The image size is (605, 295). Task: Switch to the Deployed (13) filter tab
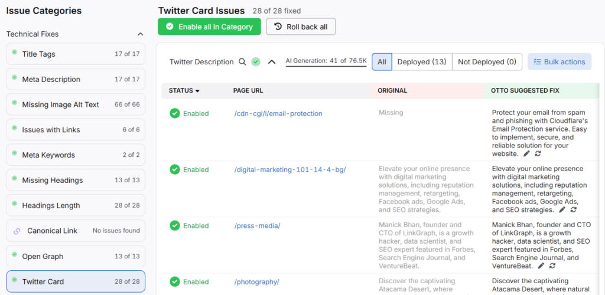coord(422,62)
